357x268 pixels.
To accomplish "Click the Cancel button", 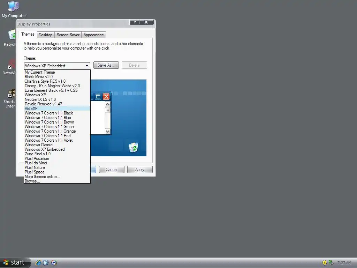I will click(112, 170).
